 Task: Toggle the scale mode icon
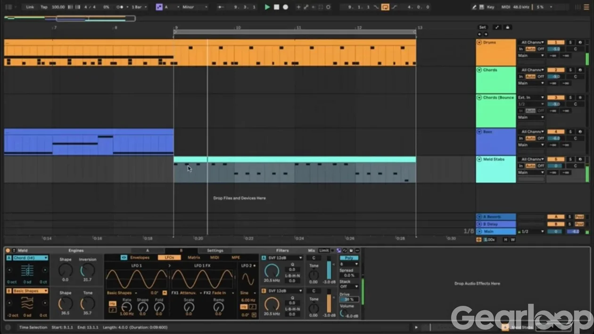point(159,7)
